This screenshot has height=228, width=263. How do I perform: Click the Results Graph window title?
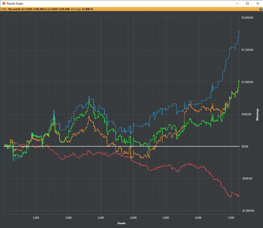15,3
